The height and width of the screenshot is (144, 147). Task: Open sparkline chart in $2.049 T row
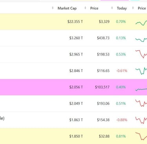(x=141, y=103)
